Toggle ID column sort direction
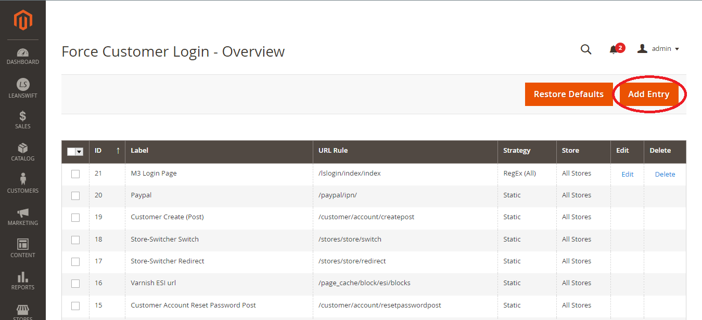702x320 pixels. pos(117,151)
